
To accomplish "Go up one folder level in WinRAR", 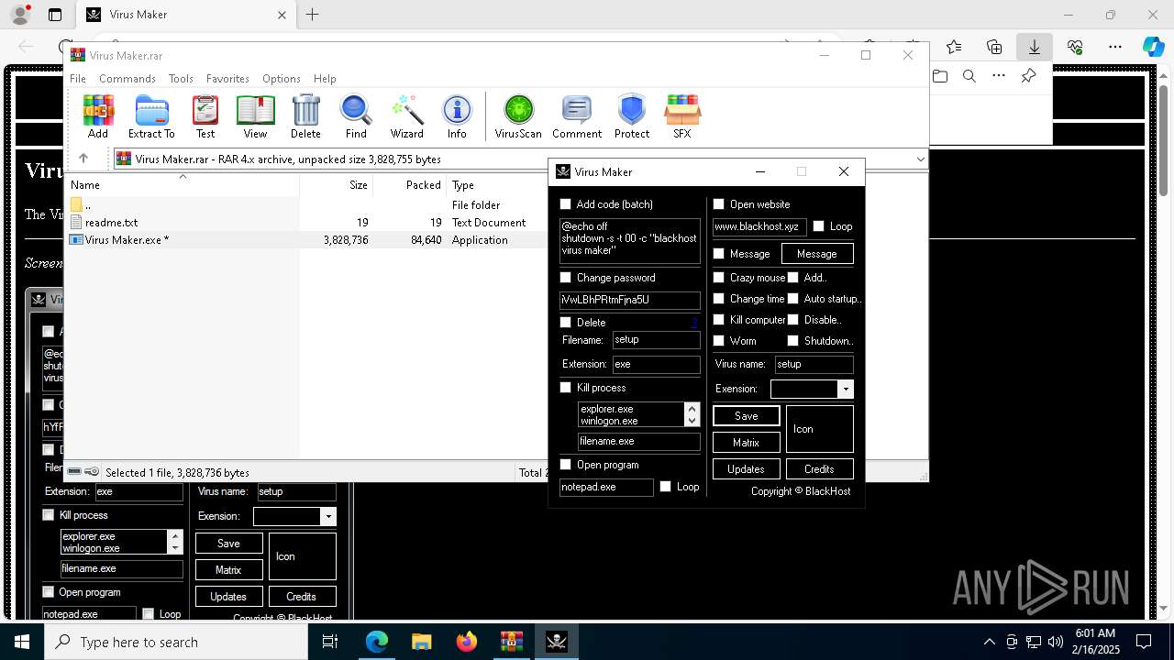I will 83,159.
